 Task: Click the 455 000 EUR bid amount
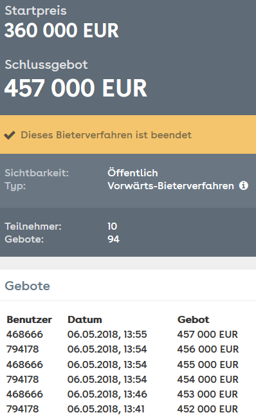[x=208, y=364]
